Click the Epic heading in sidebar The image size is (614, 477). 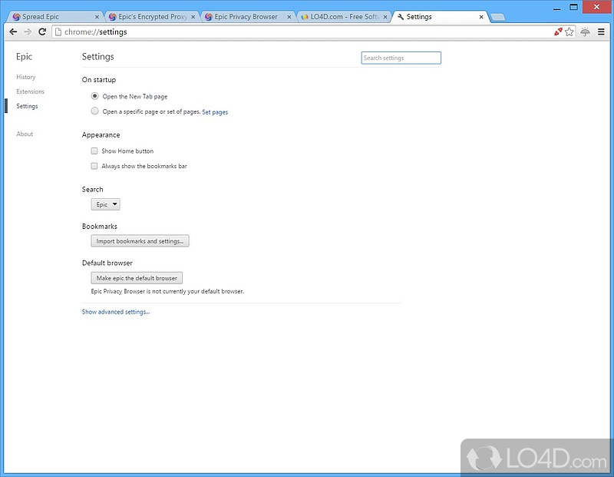coord(24,56)
